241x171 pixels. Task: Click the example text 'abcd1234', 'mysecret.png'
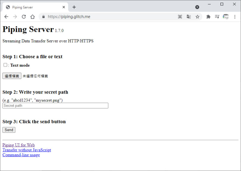click(33, 100)
